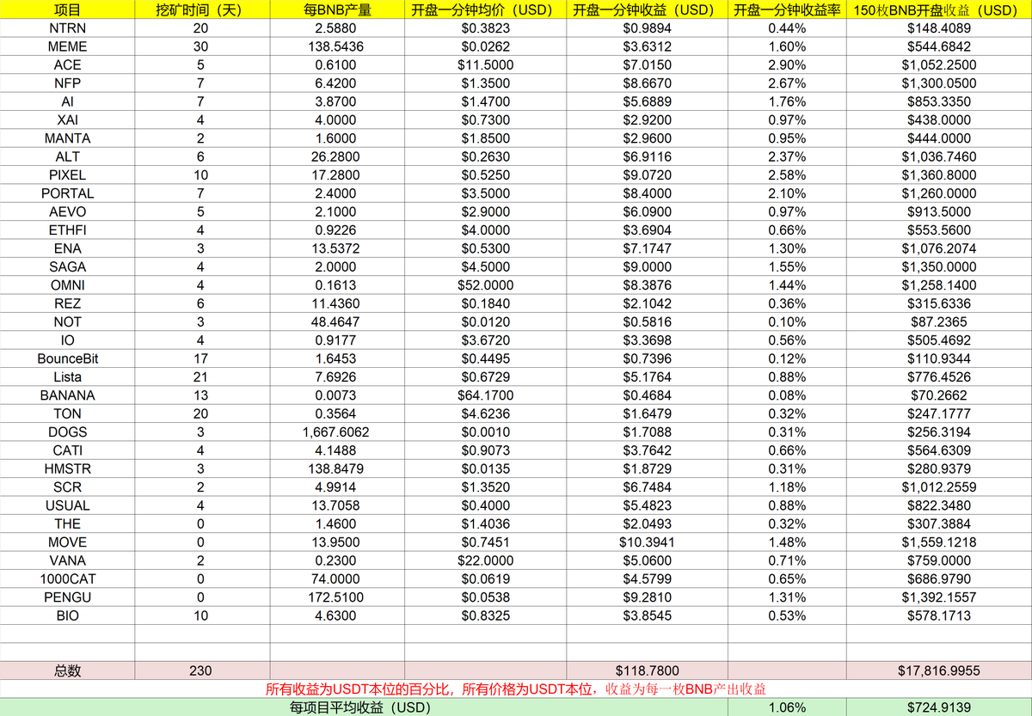Click the 总数 totals label
Image resolution: width=1032 pixels, height=716 pixels.
tap(67, 670)
